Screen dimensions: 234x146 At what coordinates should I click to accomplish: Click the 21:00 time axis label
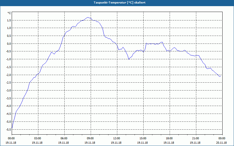pyautogui.click(x=196, y=138)
